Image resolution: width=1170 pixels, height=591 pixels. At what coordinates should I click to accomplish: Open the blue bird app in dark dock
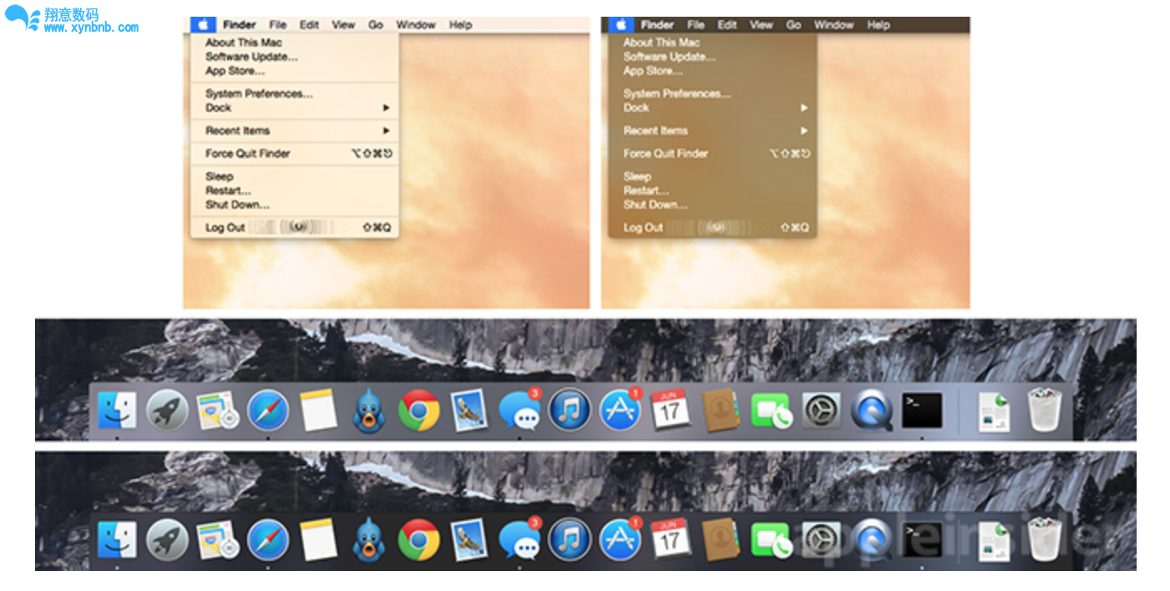click(369, 541)
